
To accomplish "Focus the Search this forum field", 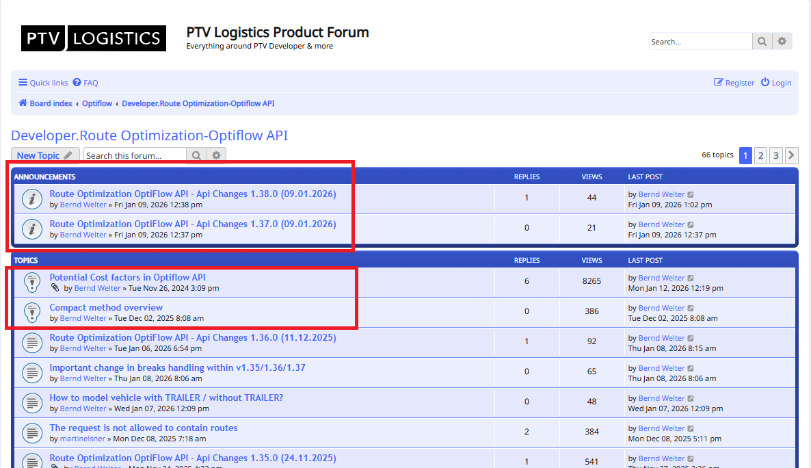I will [135, 156].
